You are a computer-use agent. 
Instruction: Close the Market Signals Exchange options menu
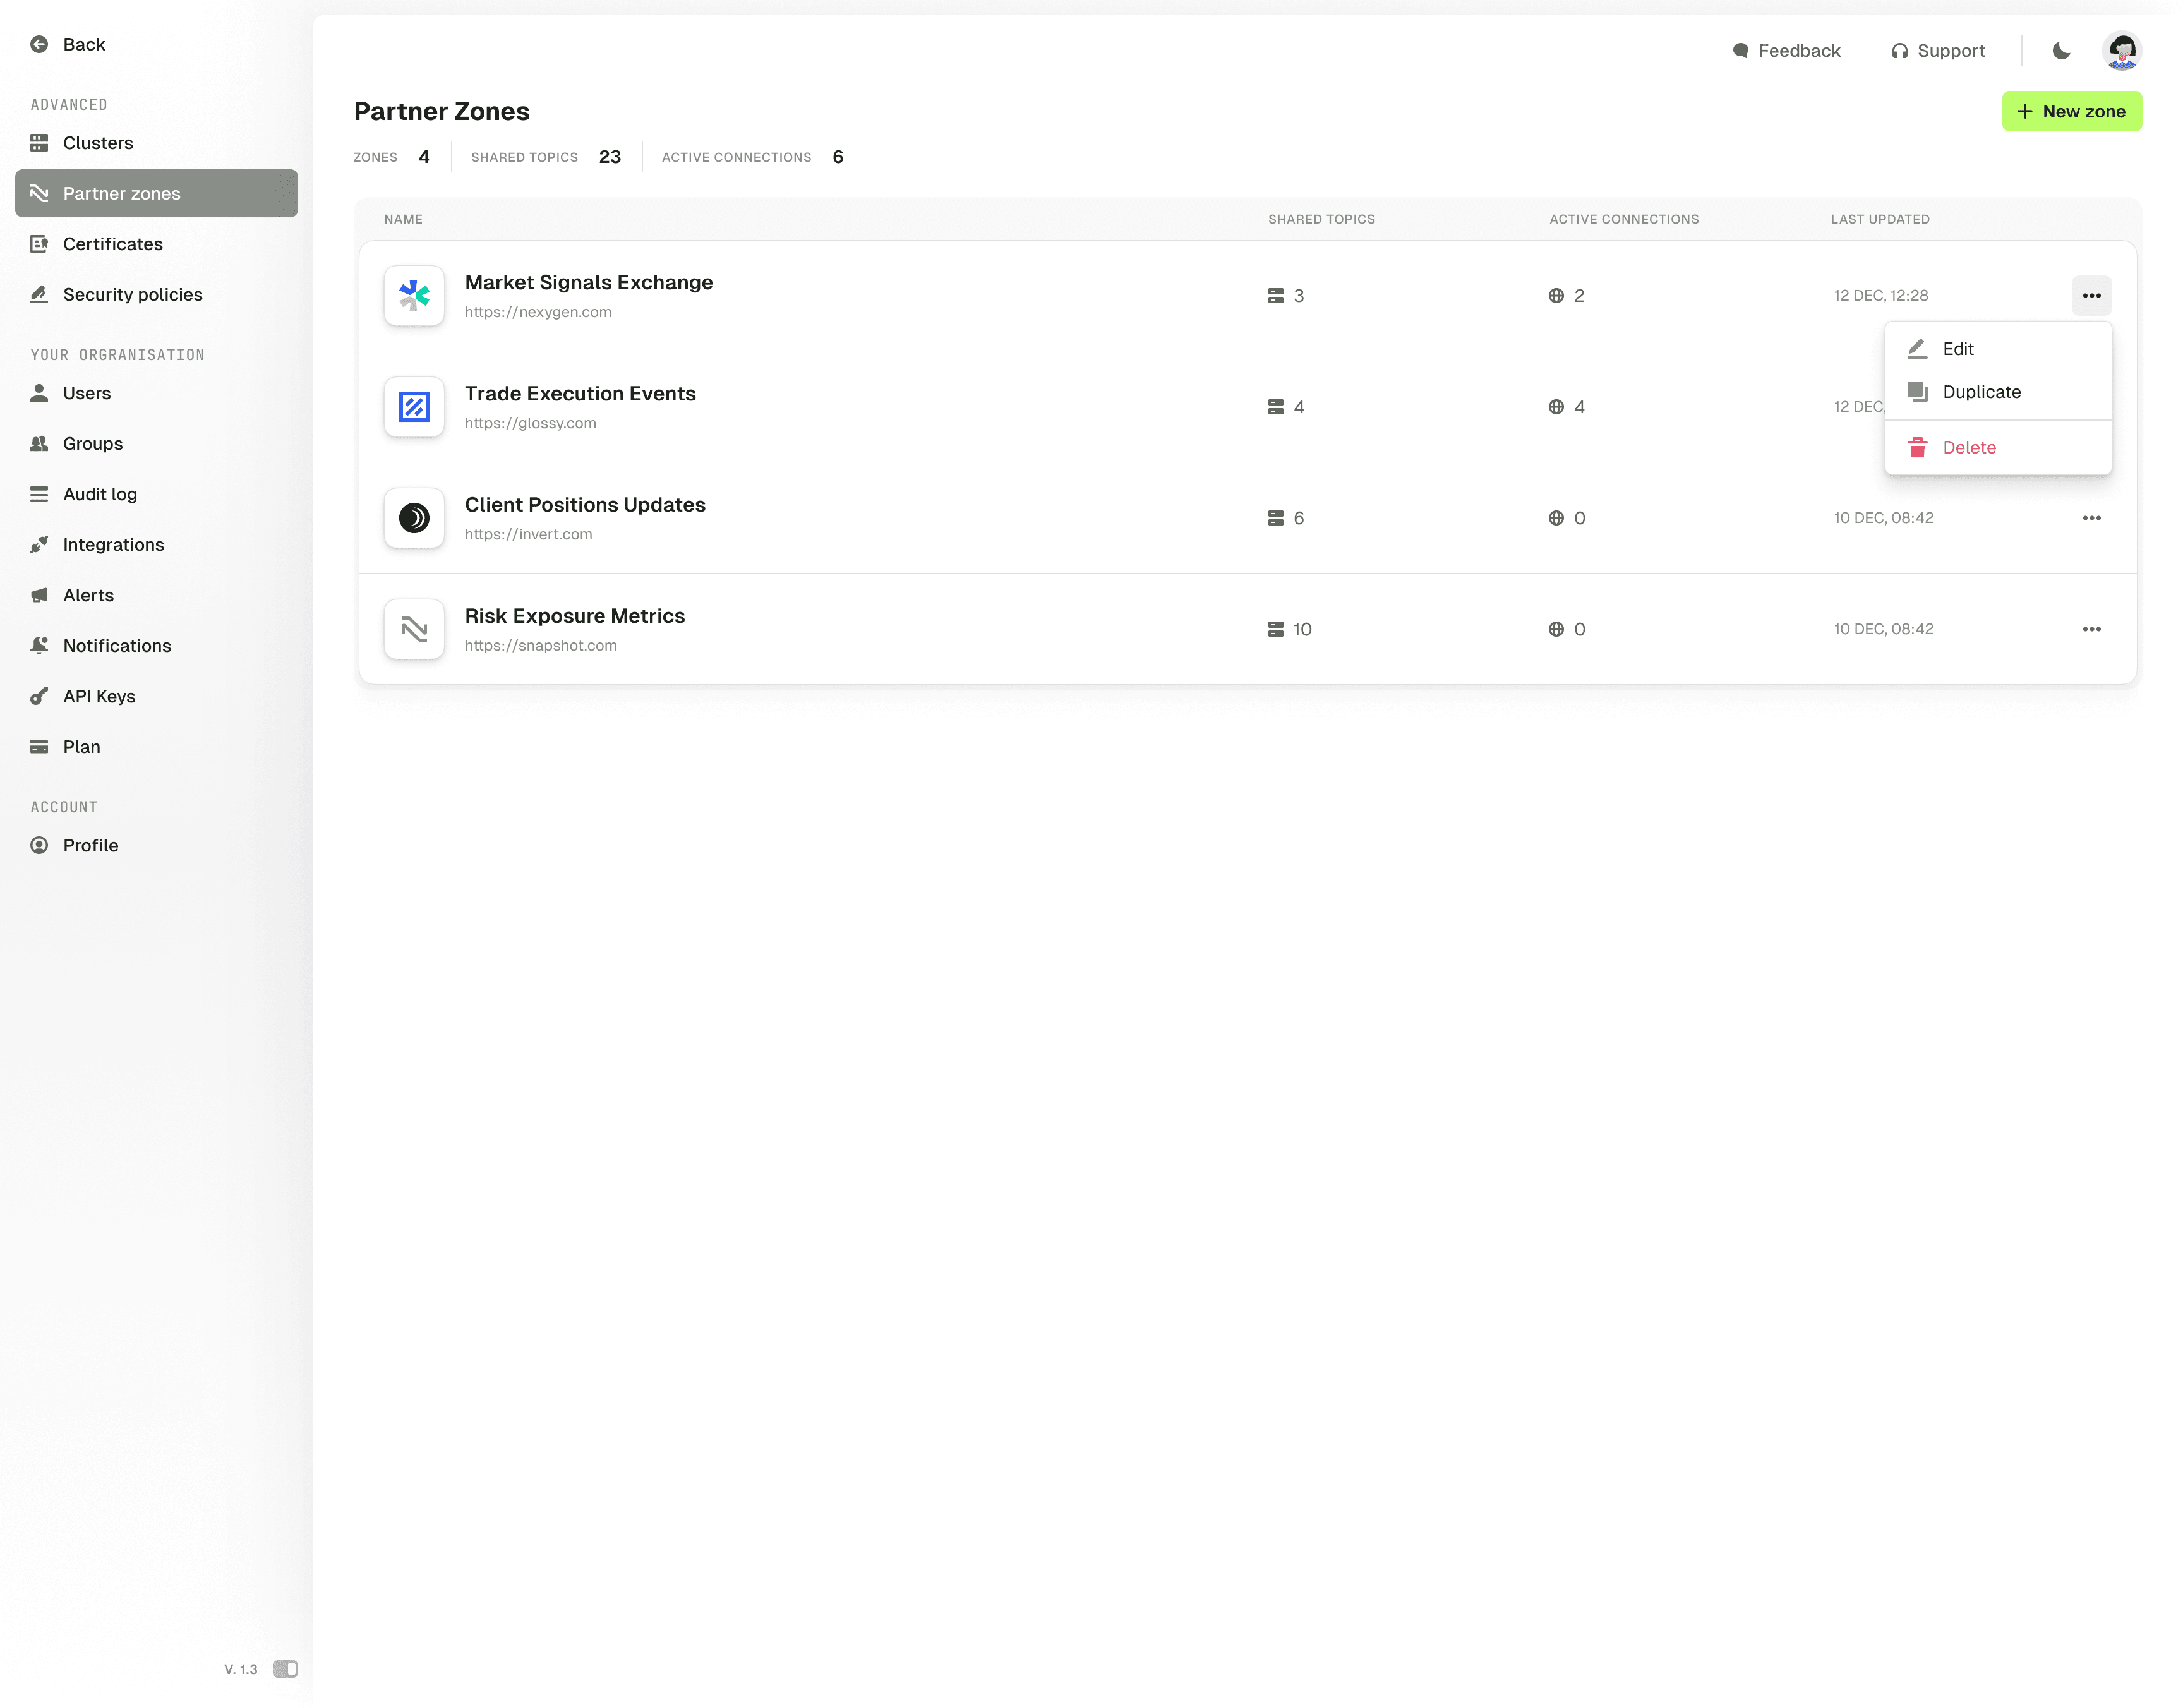[x=2090, y=296]
